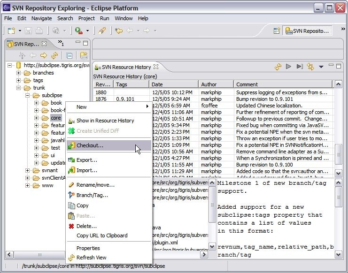Select Show in Resource History
Screen dimensions: 348x273
pos(109,121)
